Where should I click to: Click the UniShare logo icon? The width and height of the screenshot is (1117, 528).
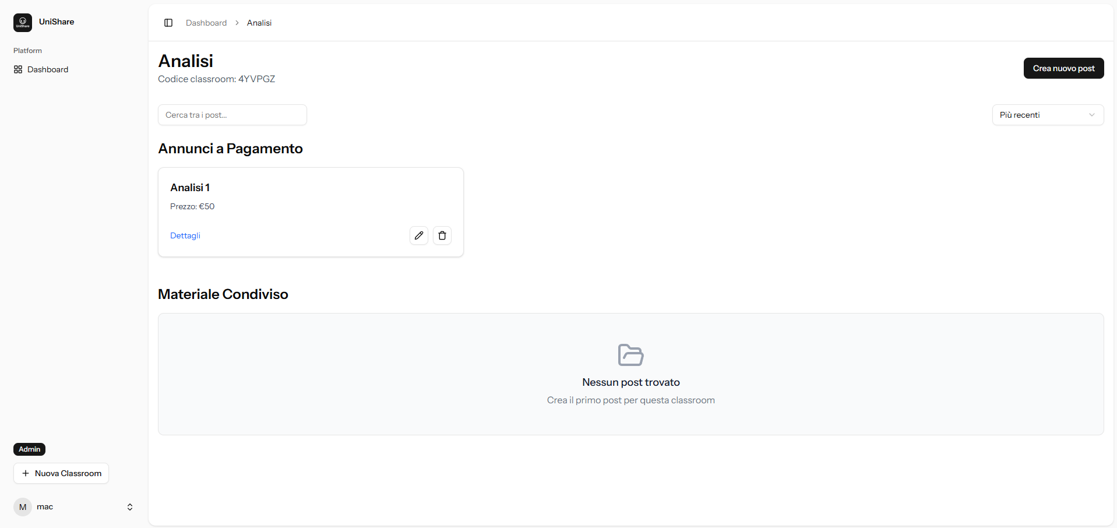click(22, 22)
